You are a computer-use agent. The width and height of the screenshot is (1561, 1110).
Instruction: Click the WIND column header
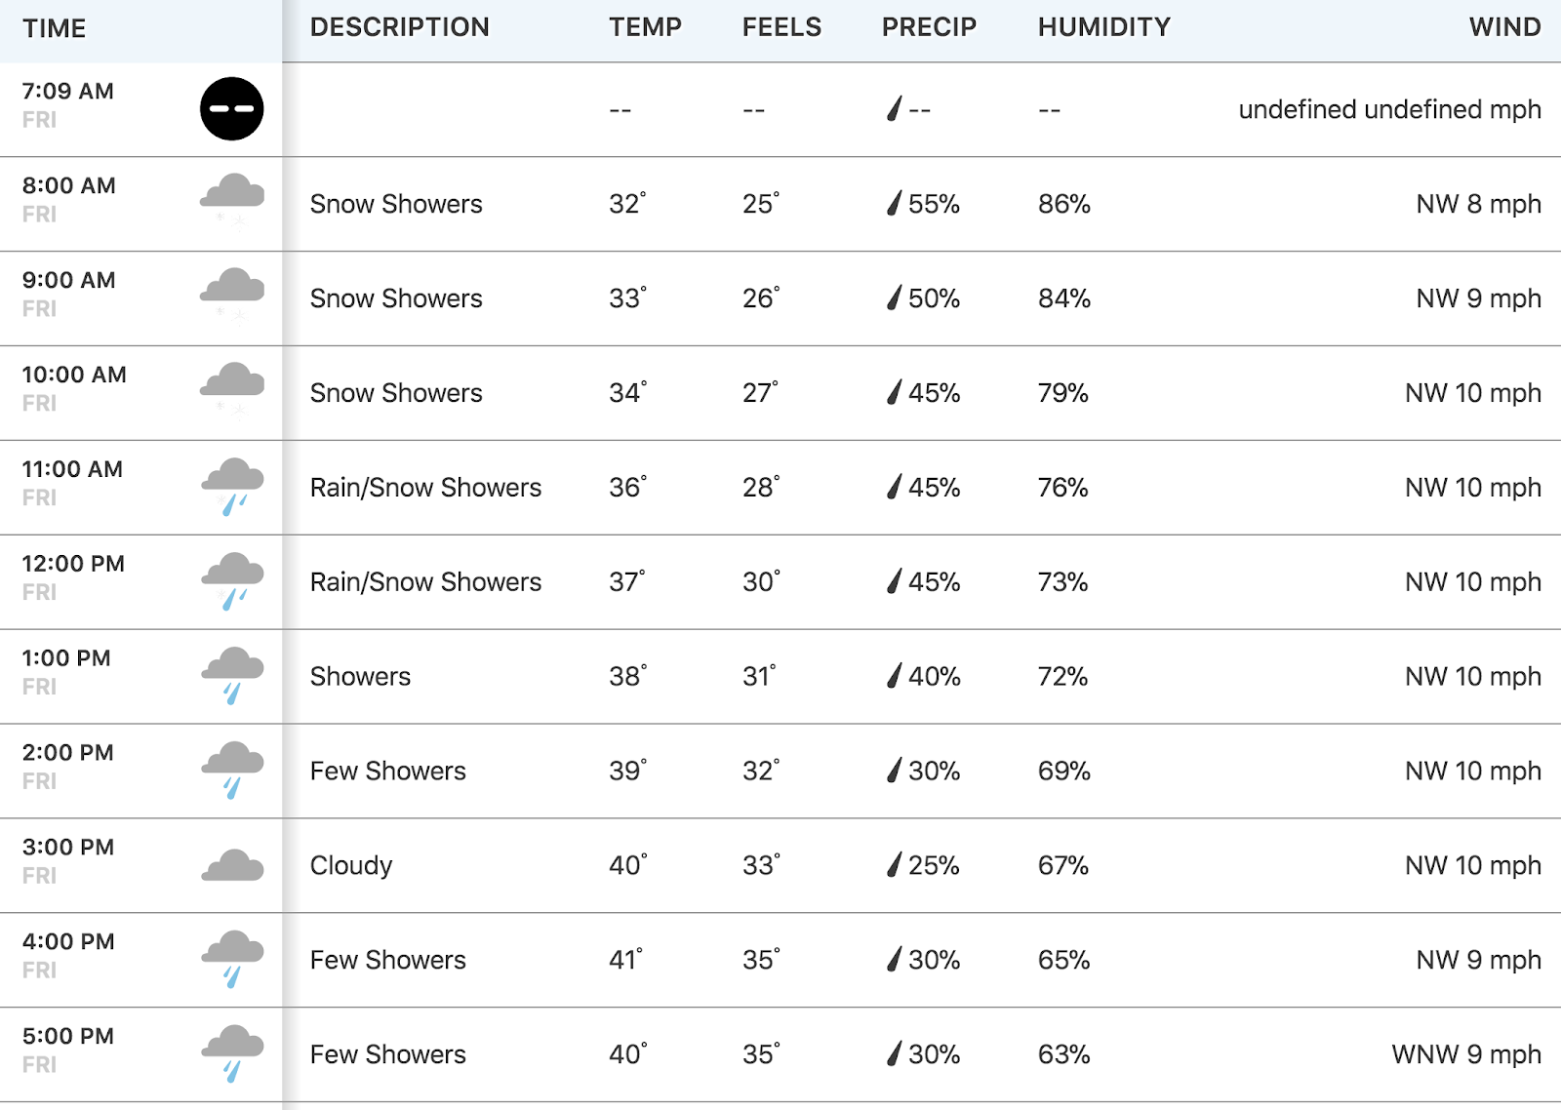(x=1505, y=27)
